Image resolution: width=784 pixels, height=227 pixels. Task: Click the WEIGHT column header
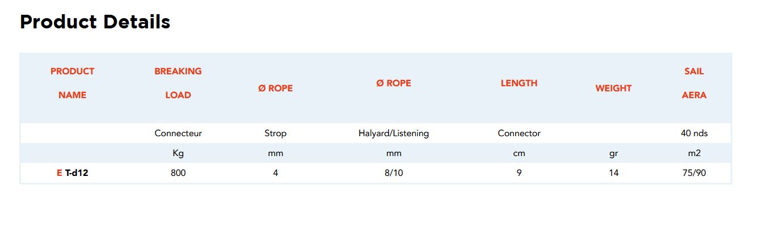tap(613, 89)
